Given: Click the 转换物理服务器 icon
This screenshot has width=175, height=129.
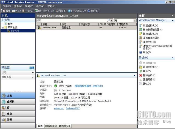Looking at the screenshot, I should (141, 29).
